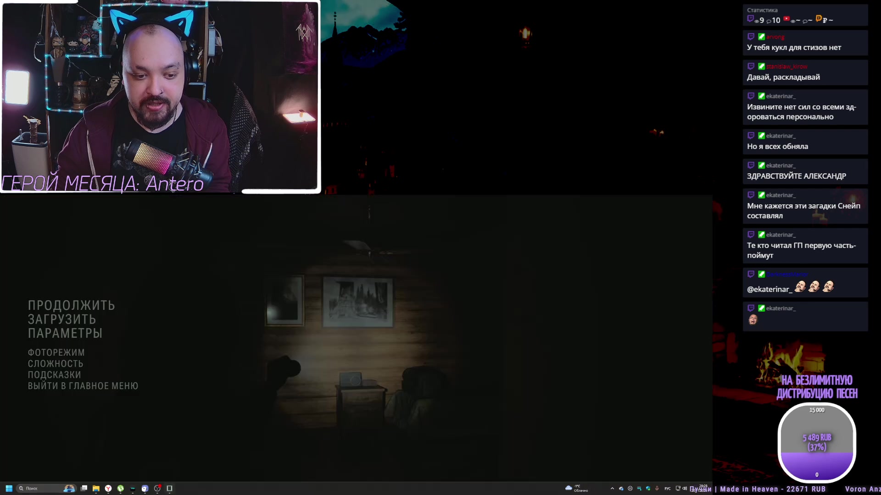Expand hidden icons with the tray chevron
Screen dimensions: 881x495
(613, 489)
